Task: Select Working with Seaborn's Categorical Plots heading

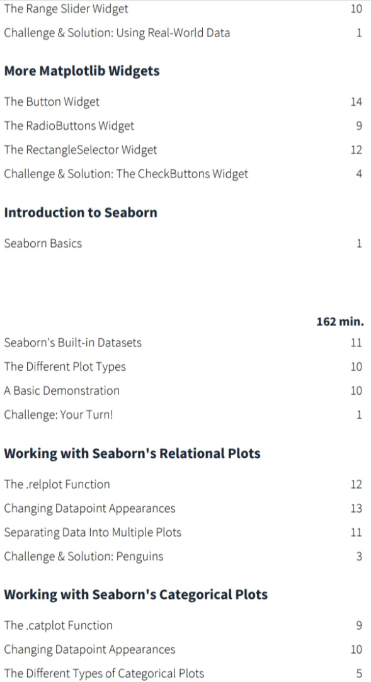Action: pos(135,594)
